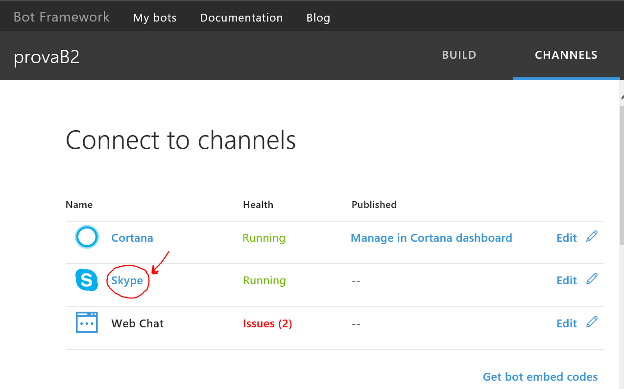Click the Cortana circle icon
624x389 pixels.
87,238
